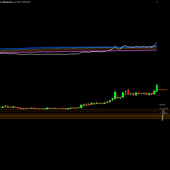This screenshot has height=170, width=170.
Task: Click the white indicator line's peak at the right end
Action: point(157,43)
